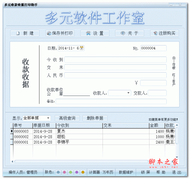Click horizontal scrollbar left arrow
Viewport: 190px width, 179px height.
(12, 161)
